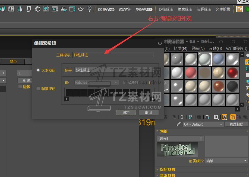
Task: Click the tree list icon in toolbar
Action: (11, 9)
